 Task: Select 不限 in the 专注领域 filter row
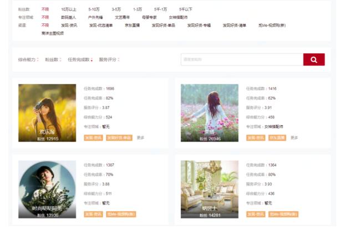(x=45, y=17)
